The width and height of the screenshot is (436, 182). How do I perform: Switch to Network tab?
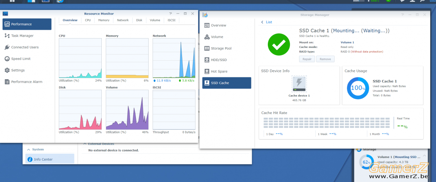coord(123,20)
